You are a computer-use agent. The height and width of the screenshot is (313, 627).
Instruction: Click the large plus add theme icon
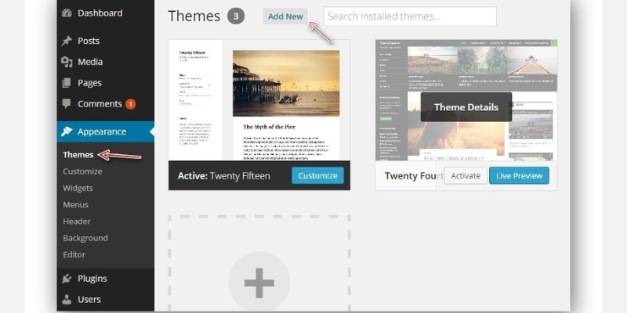[x=259, y=282]
